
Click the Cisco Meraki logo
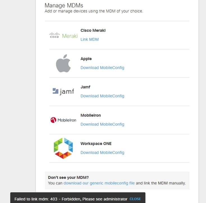[63, 36]
